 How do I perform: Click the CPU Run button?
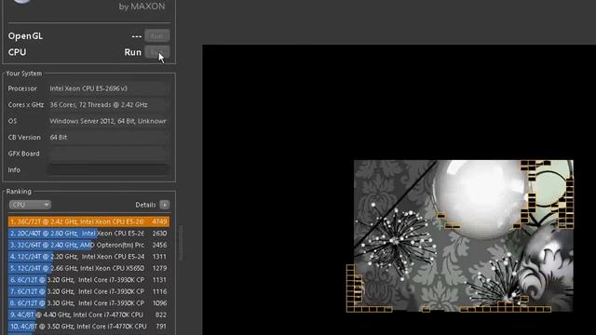(157, 52)
